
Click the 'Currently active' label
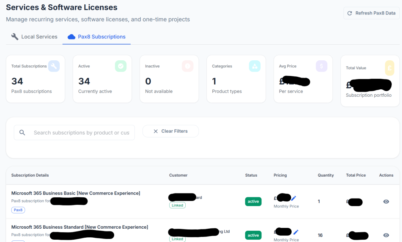[95, 91]
